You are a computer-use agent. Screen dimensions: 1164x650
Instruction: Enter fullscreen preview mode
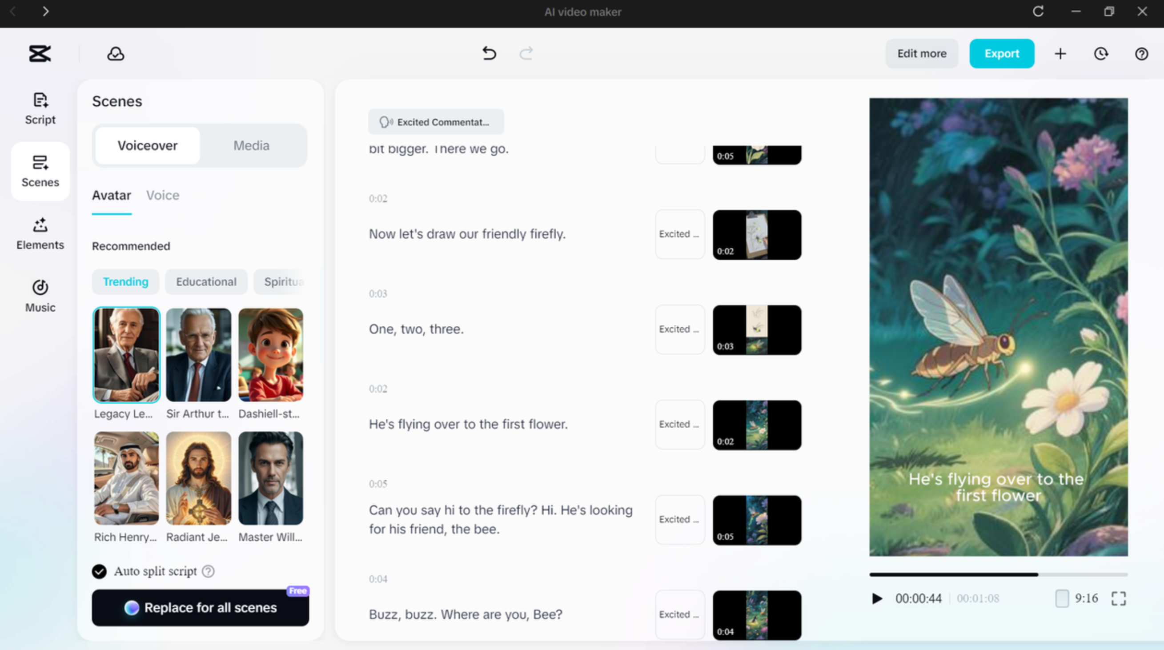coord(1118,598)
